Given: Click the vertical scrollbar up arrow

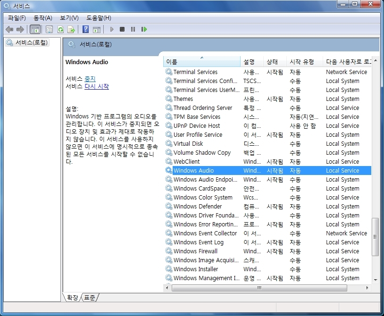Looking at the screenshot, I should tap(376, 60).
